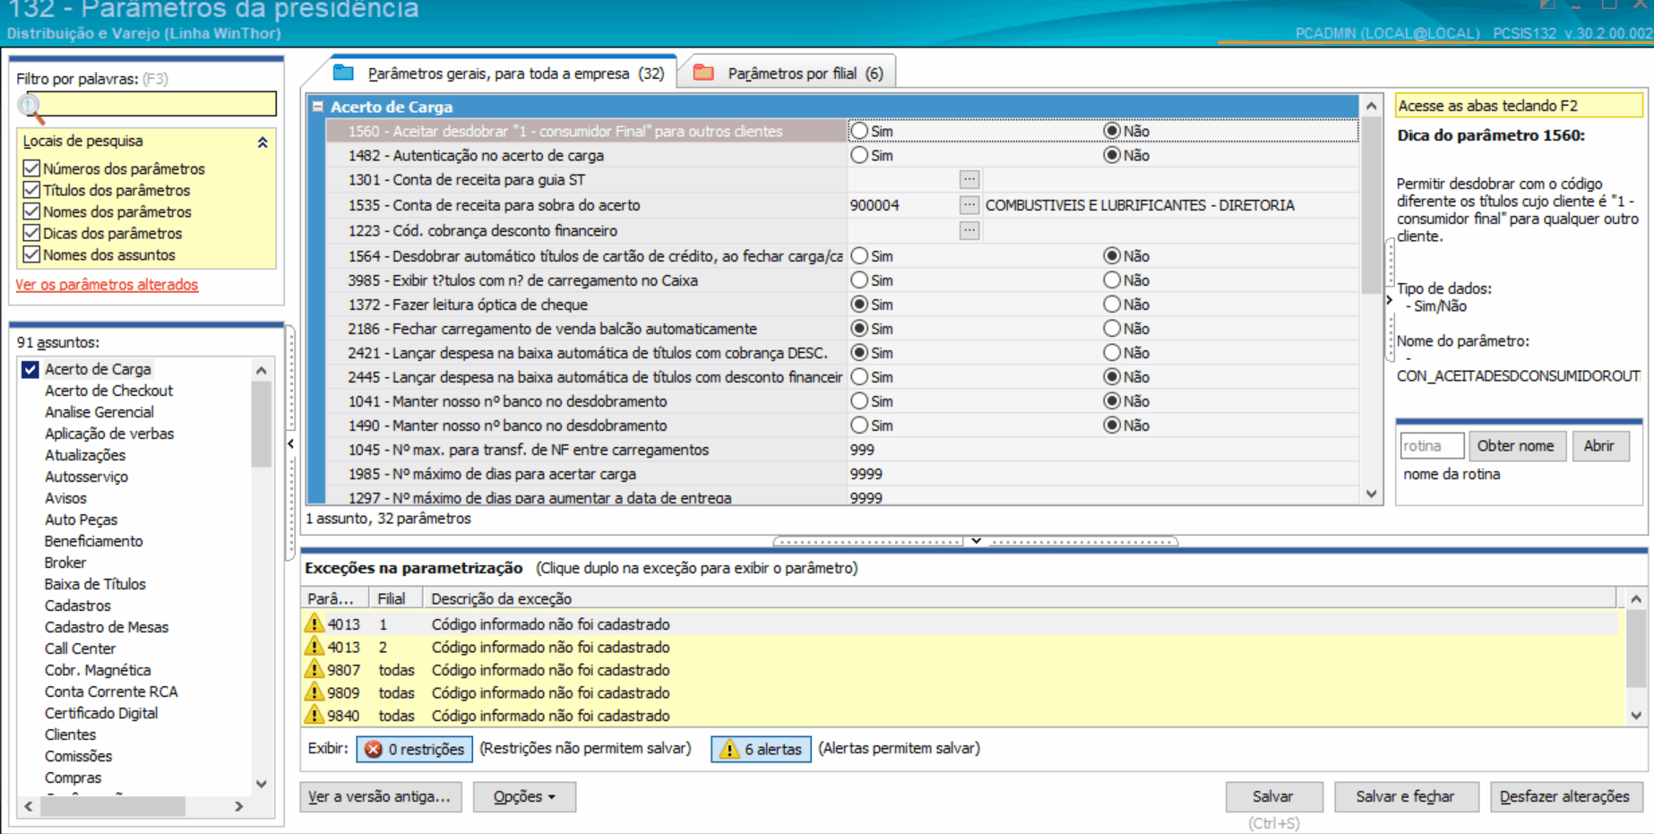The height and width of the screenshot is (834, 1654).
Task: Select Sim for parameter 2445
Action: click(859, 377)
